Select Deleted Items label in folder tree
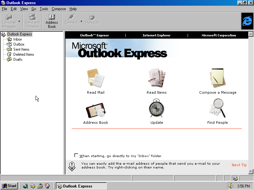This screenshot has width=254, height=190. [23, 54]
